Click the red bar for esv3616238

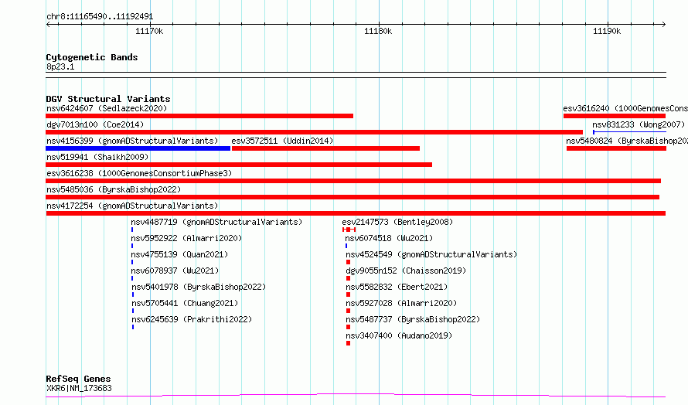[353, 181]
